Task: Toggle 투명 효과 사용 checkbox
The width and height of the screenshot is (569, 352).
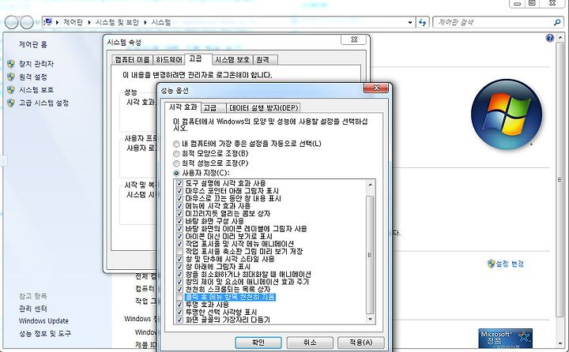Action: (179, 305)
